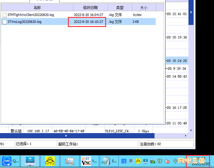Click the 3 KB size cell
This screenshot has width=214, height=168.
coord(135,22)
